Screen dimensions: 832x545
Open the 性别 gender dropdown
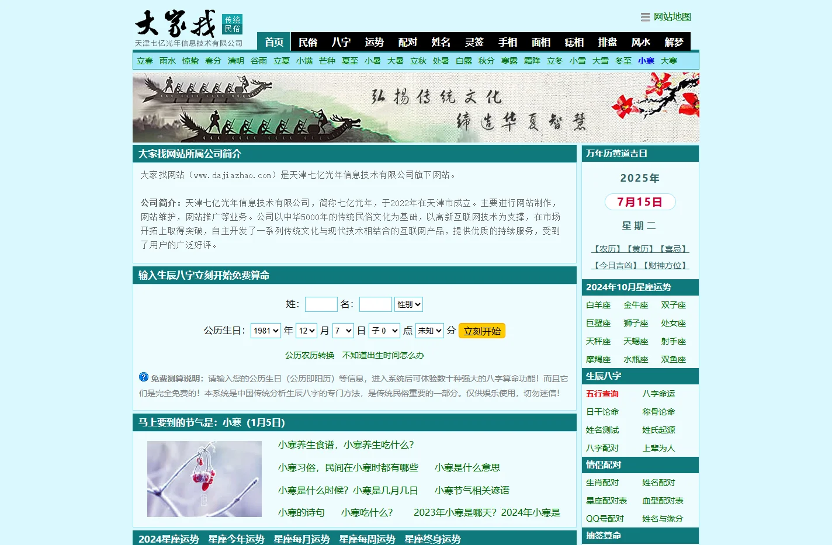click(408, 304)
